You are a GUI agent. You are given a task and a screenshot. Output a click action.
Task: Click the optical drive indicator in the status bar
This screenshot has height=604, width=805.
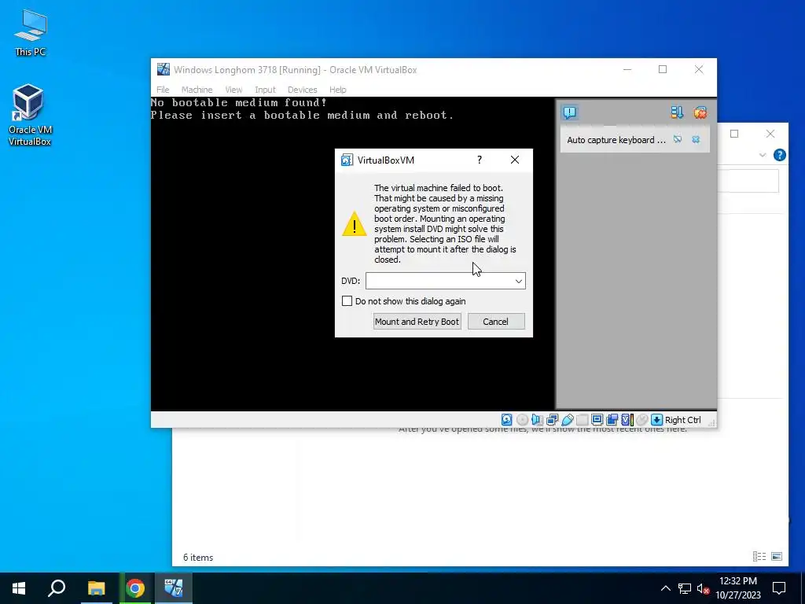[522, 420]
